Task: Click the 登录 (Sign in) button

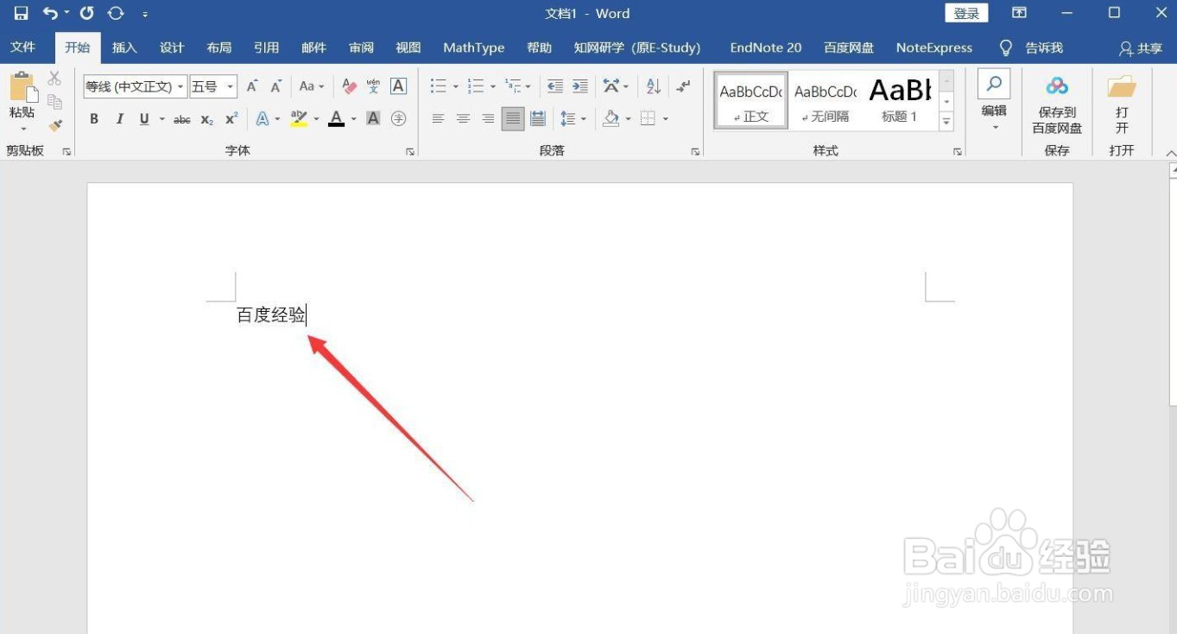Action: [967, 13]
